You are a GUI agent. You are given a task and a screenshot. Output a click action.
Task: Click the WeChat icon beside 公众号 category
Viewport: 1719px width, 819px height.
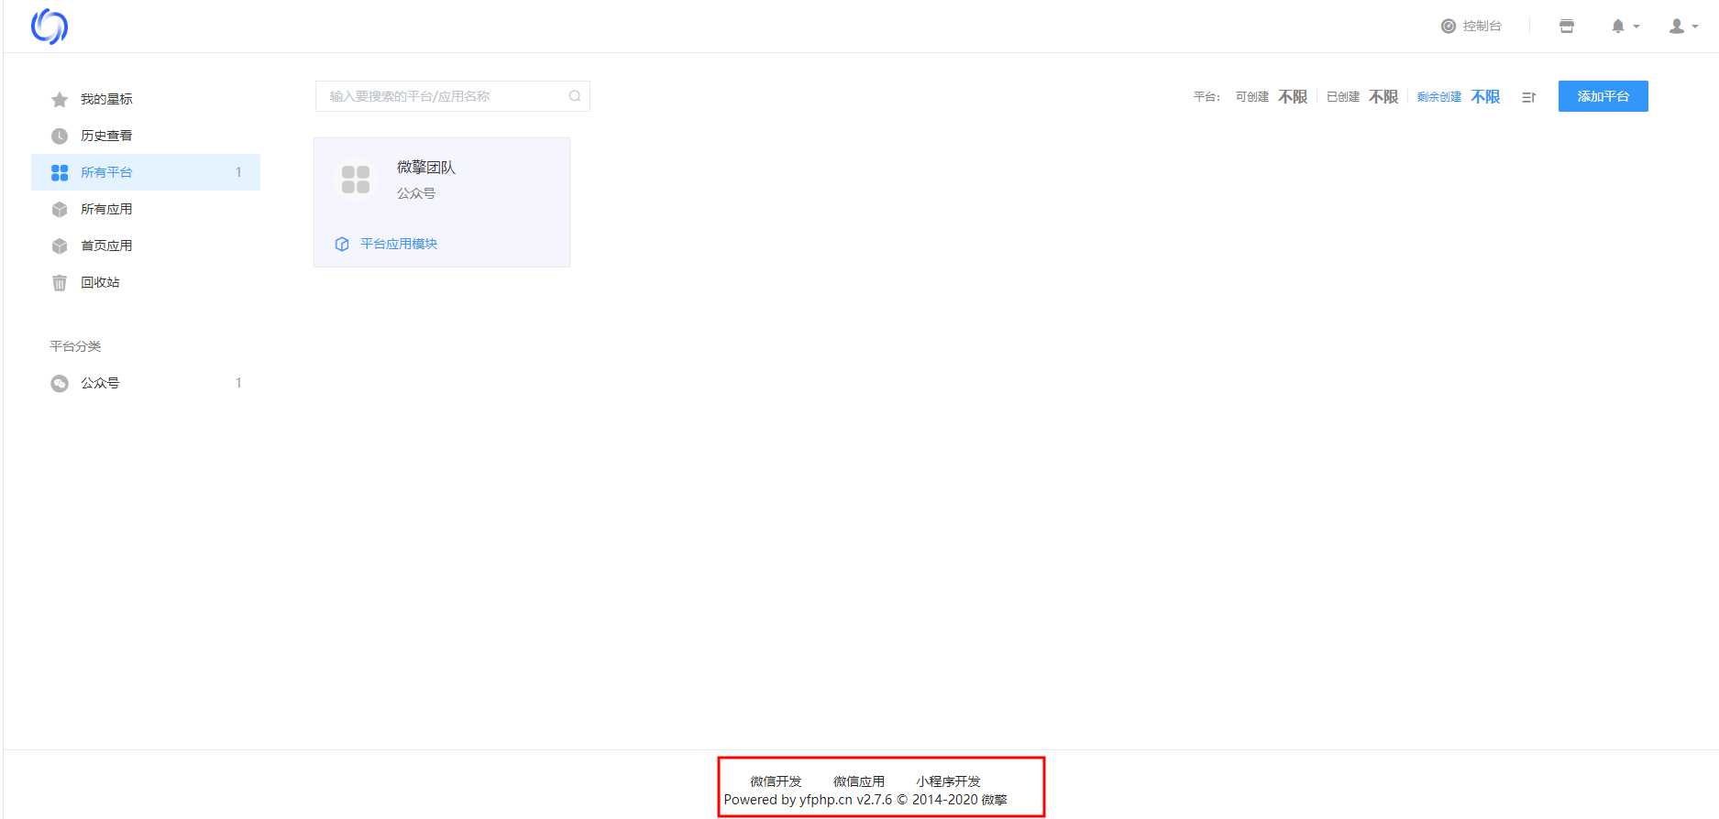[60, 383]
